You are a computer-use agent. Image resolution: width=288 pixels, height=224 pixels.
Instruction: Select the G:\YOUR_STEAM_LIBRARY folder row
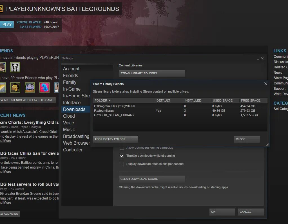(180, 115)
